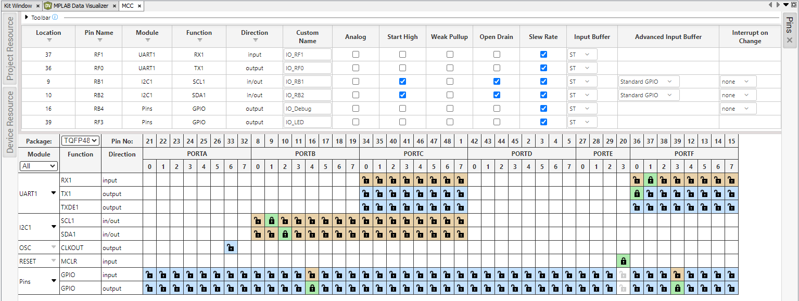
Task: Assign TX1 to PORTC pin 7 lock
Action: tap(461, 194)
